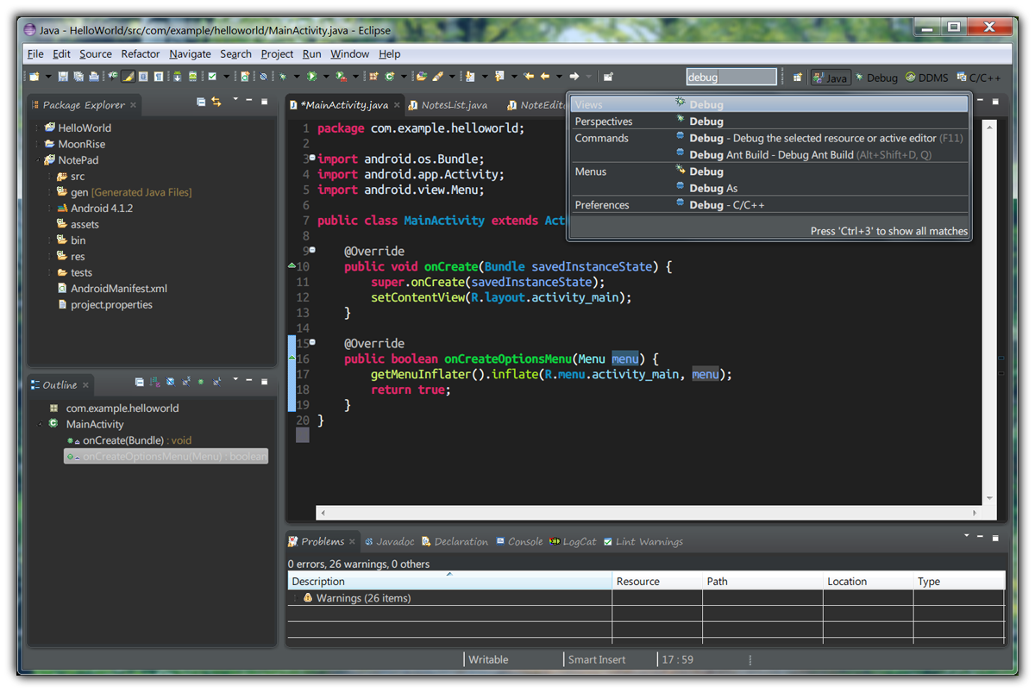
Task: Toggle Hide Fields in Outline toolbar
Action: pos(171,382)
